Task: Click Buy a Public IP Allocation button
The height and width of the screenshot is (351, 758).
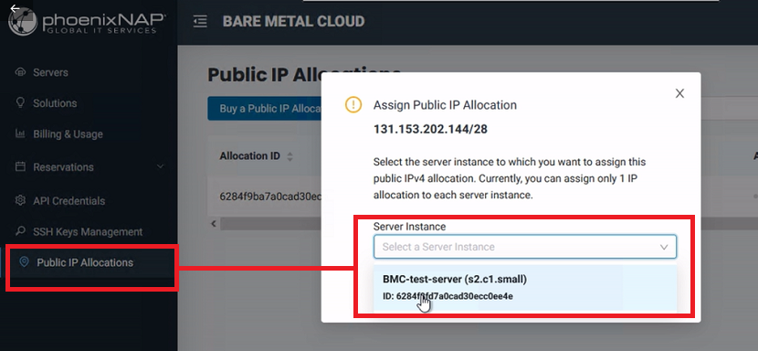Action: tap(265, 109)
